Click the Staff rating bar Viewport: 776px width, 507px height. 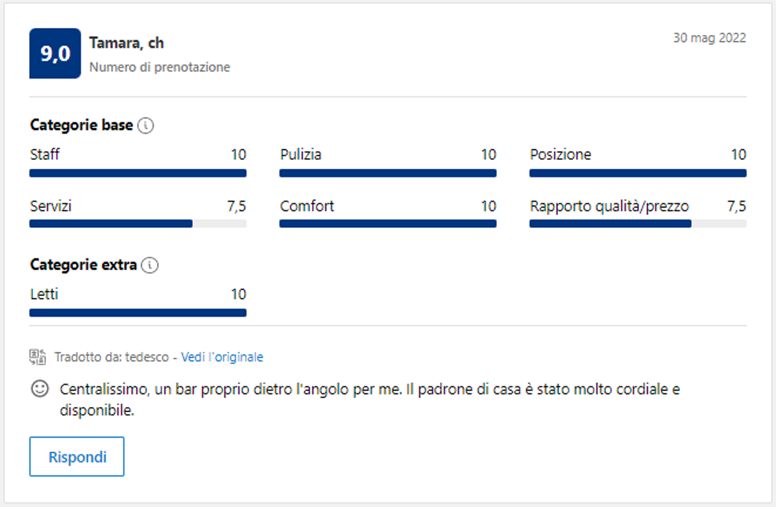click(138, 173)
